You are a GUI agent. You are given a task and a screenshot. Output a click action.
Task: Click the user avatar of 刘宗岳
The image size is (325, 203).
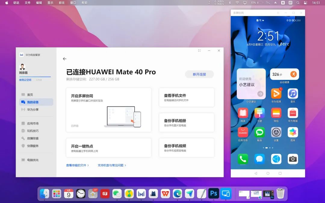22,67
